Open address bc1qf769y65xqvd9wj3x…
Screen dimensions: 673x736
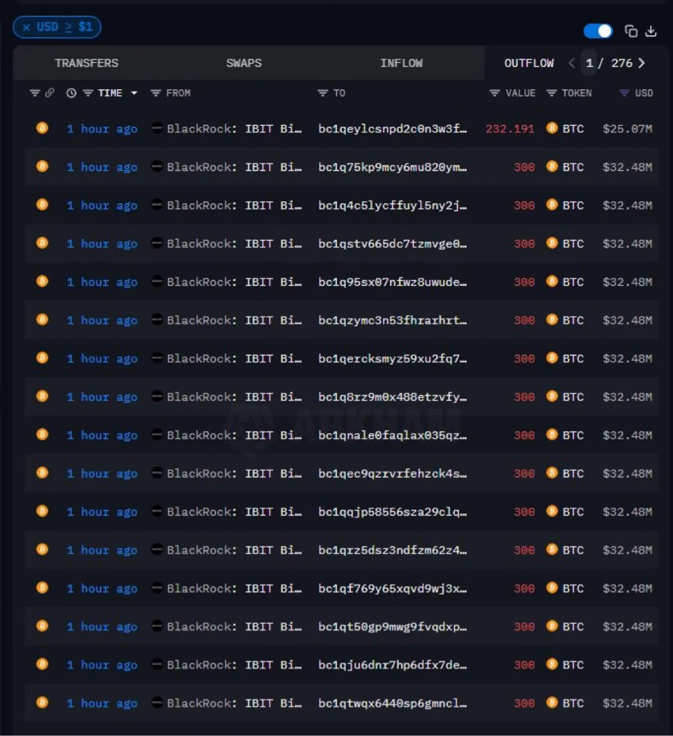(x=393, y=588)
